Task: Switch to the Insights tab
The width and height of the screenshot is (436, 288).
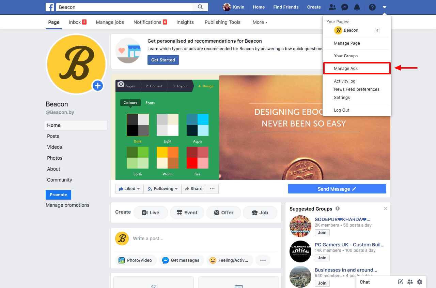Action: coord(185,22)
